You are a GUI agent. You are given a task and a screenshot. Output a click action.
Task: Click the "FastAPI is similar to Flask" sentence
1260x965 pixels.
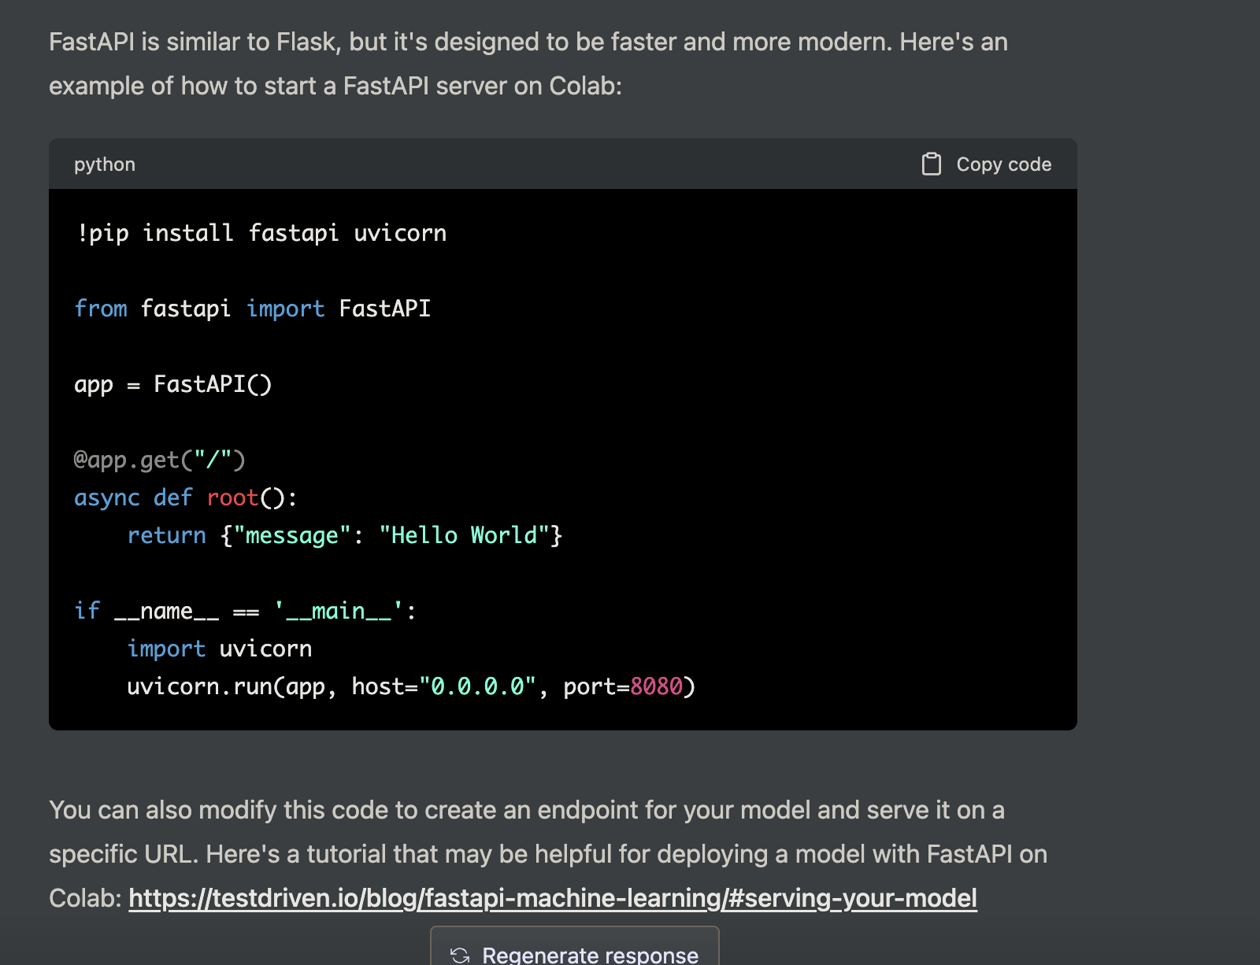528,42
